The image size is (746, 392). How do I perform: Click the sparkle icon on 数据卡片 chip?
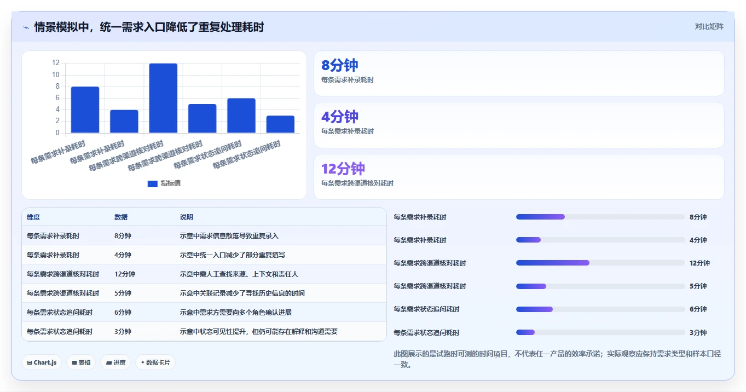click(142, 362)
